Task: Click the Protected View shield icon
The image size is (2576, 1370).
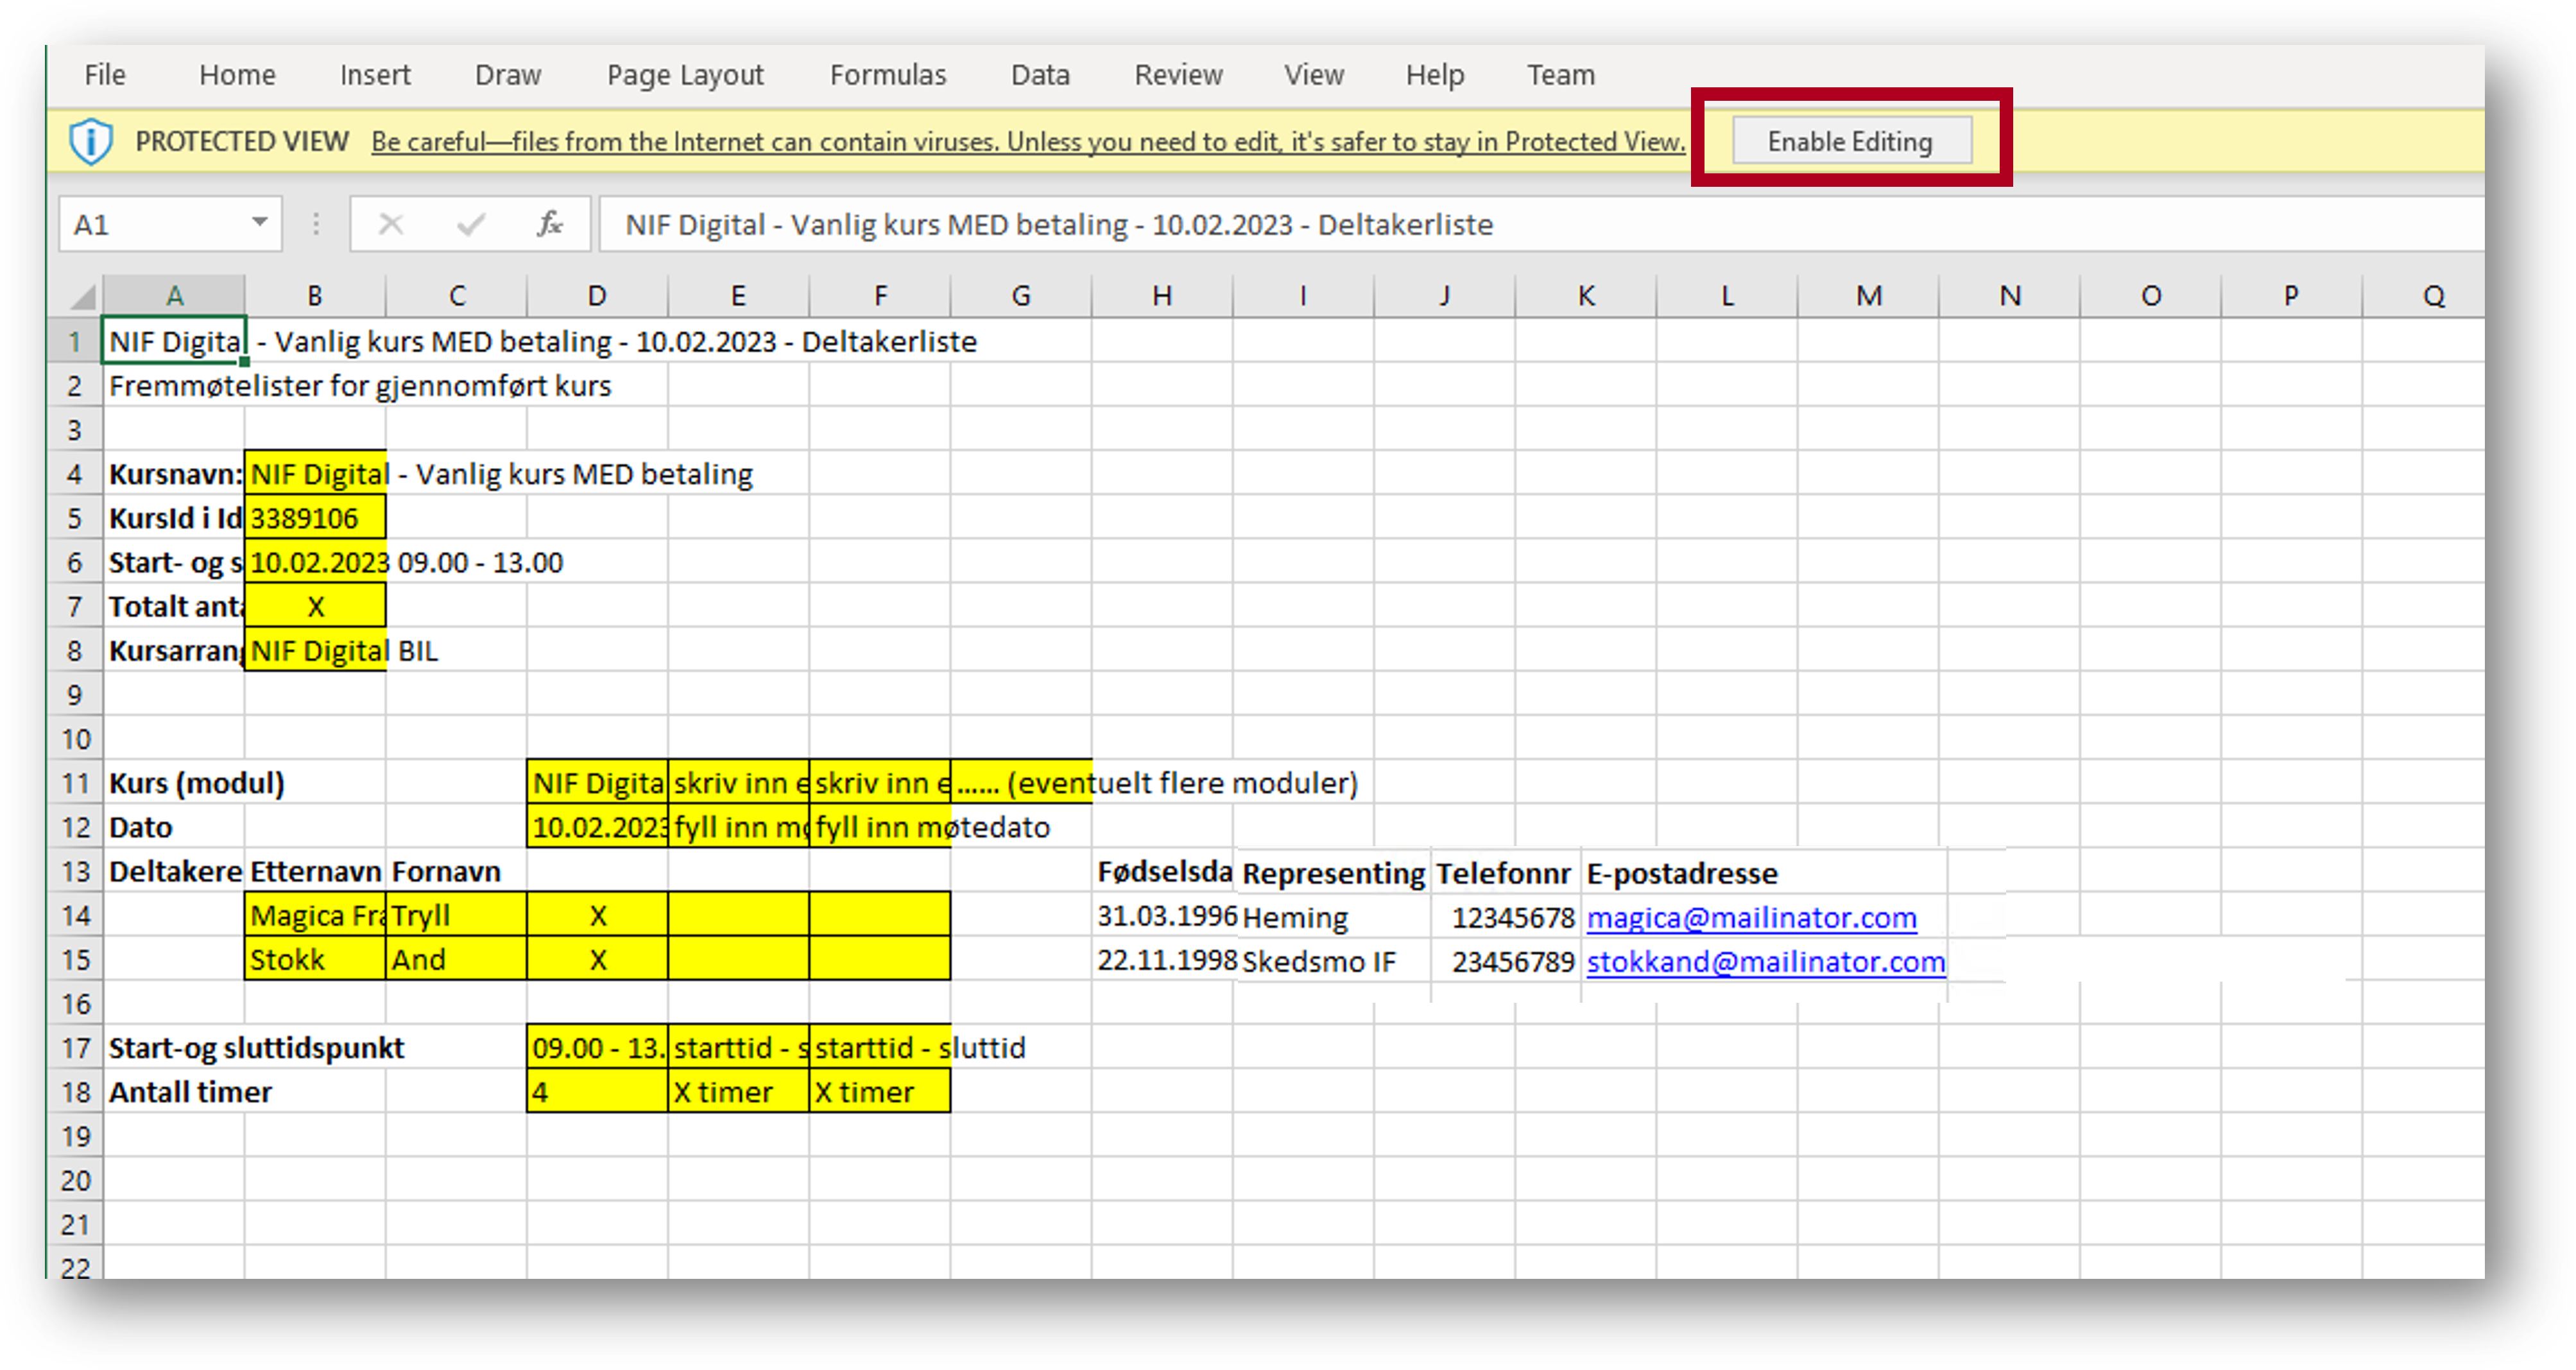Action: point(91,141)
